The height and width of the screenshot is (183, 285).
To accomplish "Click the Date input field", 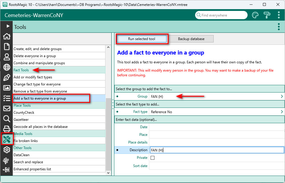I will click(217, 127).
